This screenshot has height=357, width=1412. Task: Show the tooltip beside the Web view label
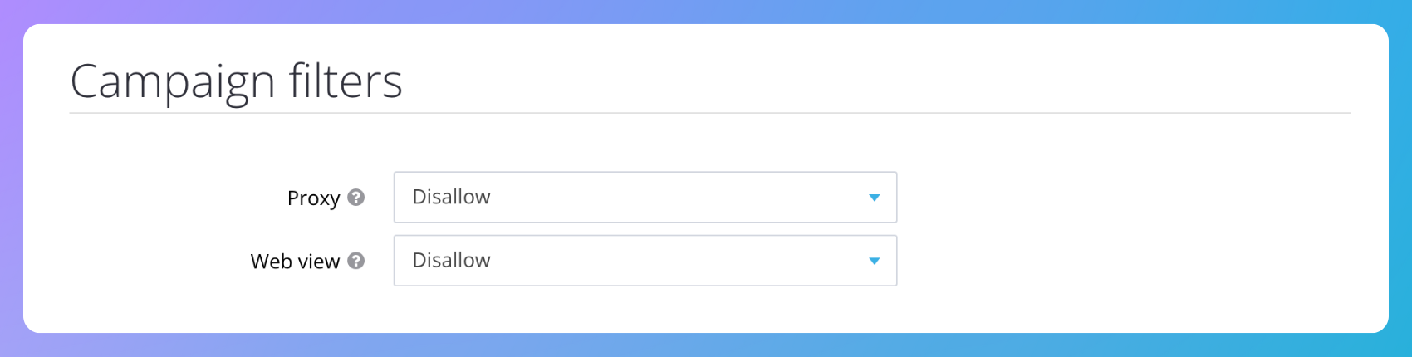coord(356,261)
